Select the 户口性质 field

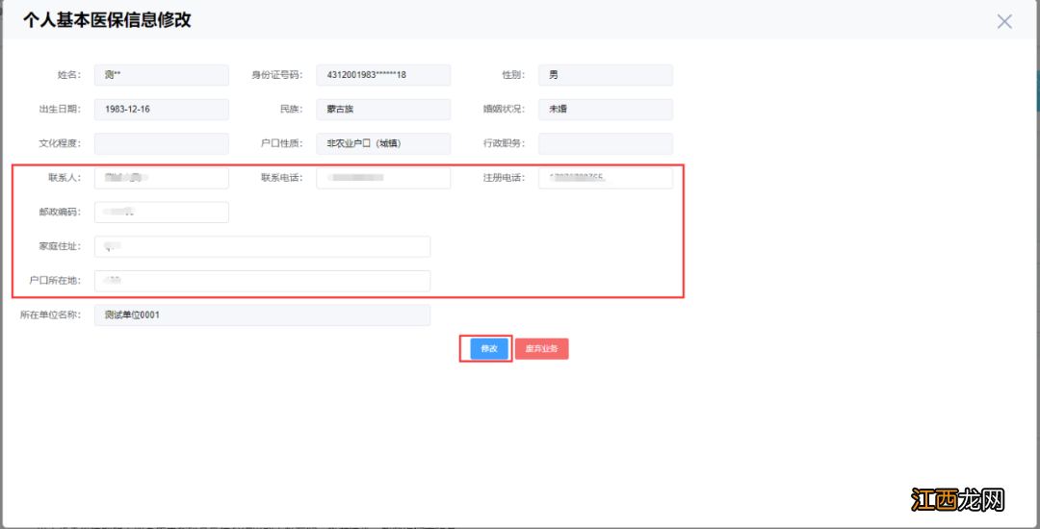click(383, 144)
